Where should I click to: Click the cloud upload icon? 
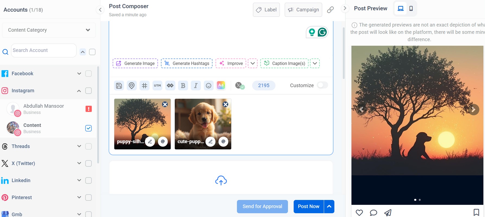pyautogui.click(x=221, y=180)
